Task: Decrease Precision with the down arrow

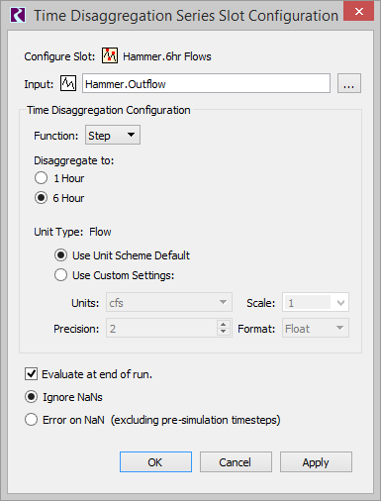Action: point(224,332)
